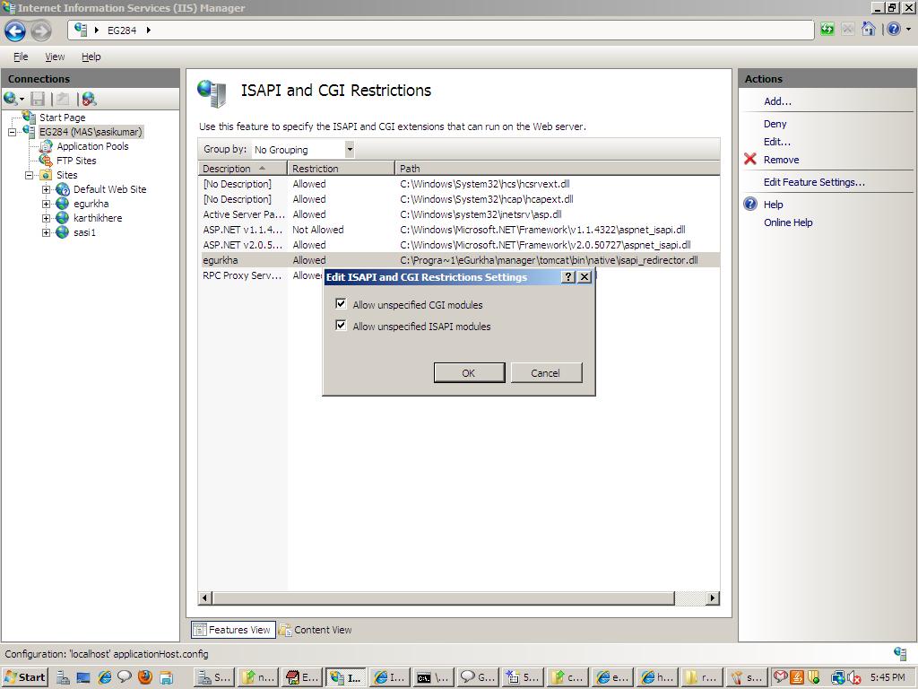Click the Edit... action link
The image size is (918, 689).
pos(777,142)
